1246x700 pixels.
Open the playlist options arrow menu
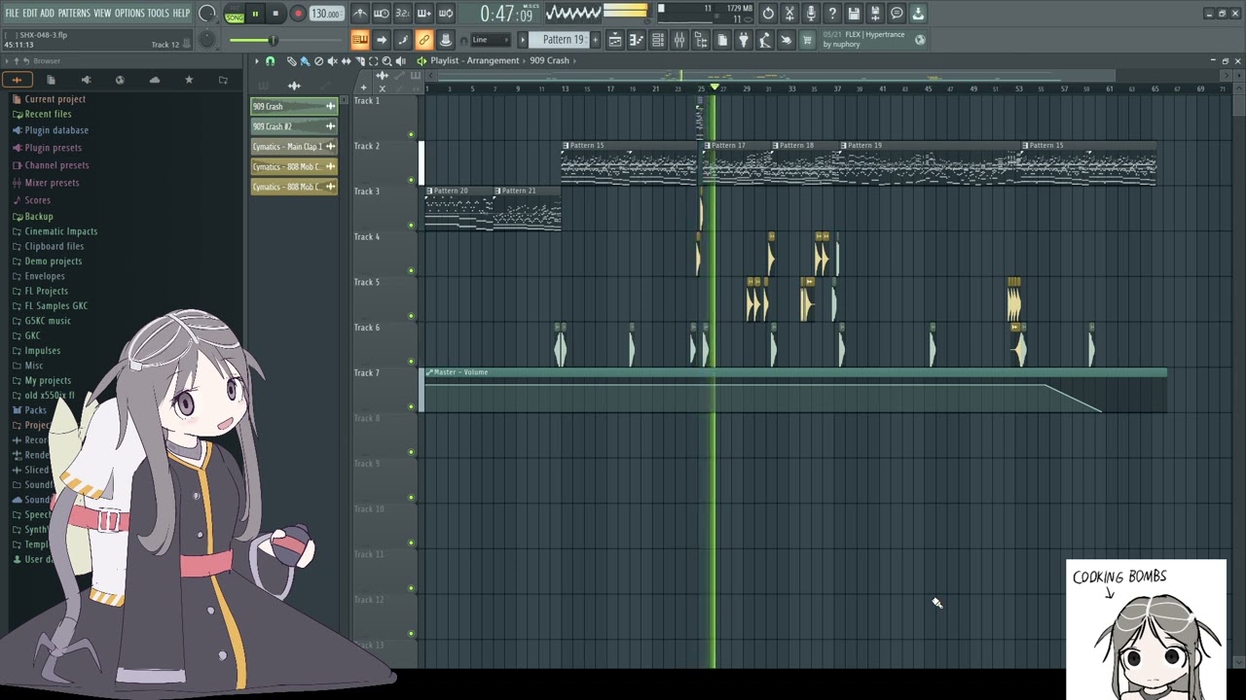click(257, 61)
